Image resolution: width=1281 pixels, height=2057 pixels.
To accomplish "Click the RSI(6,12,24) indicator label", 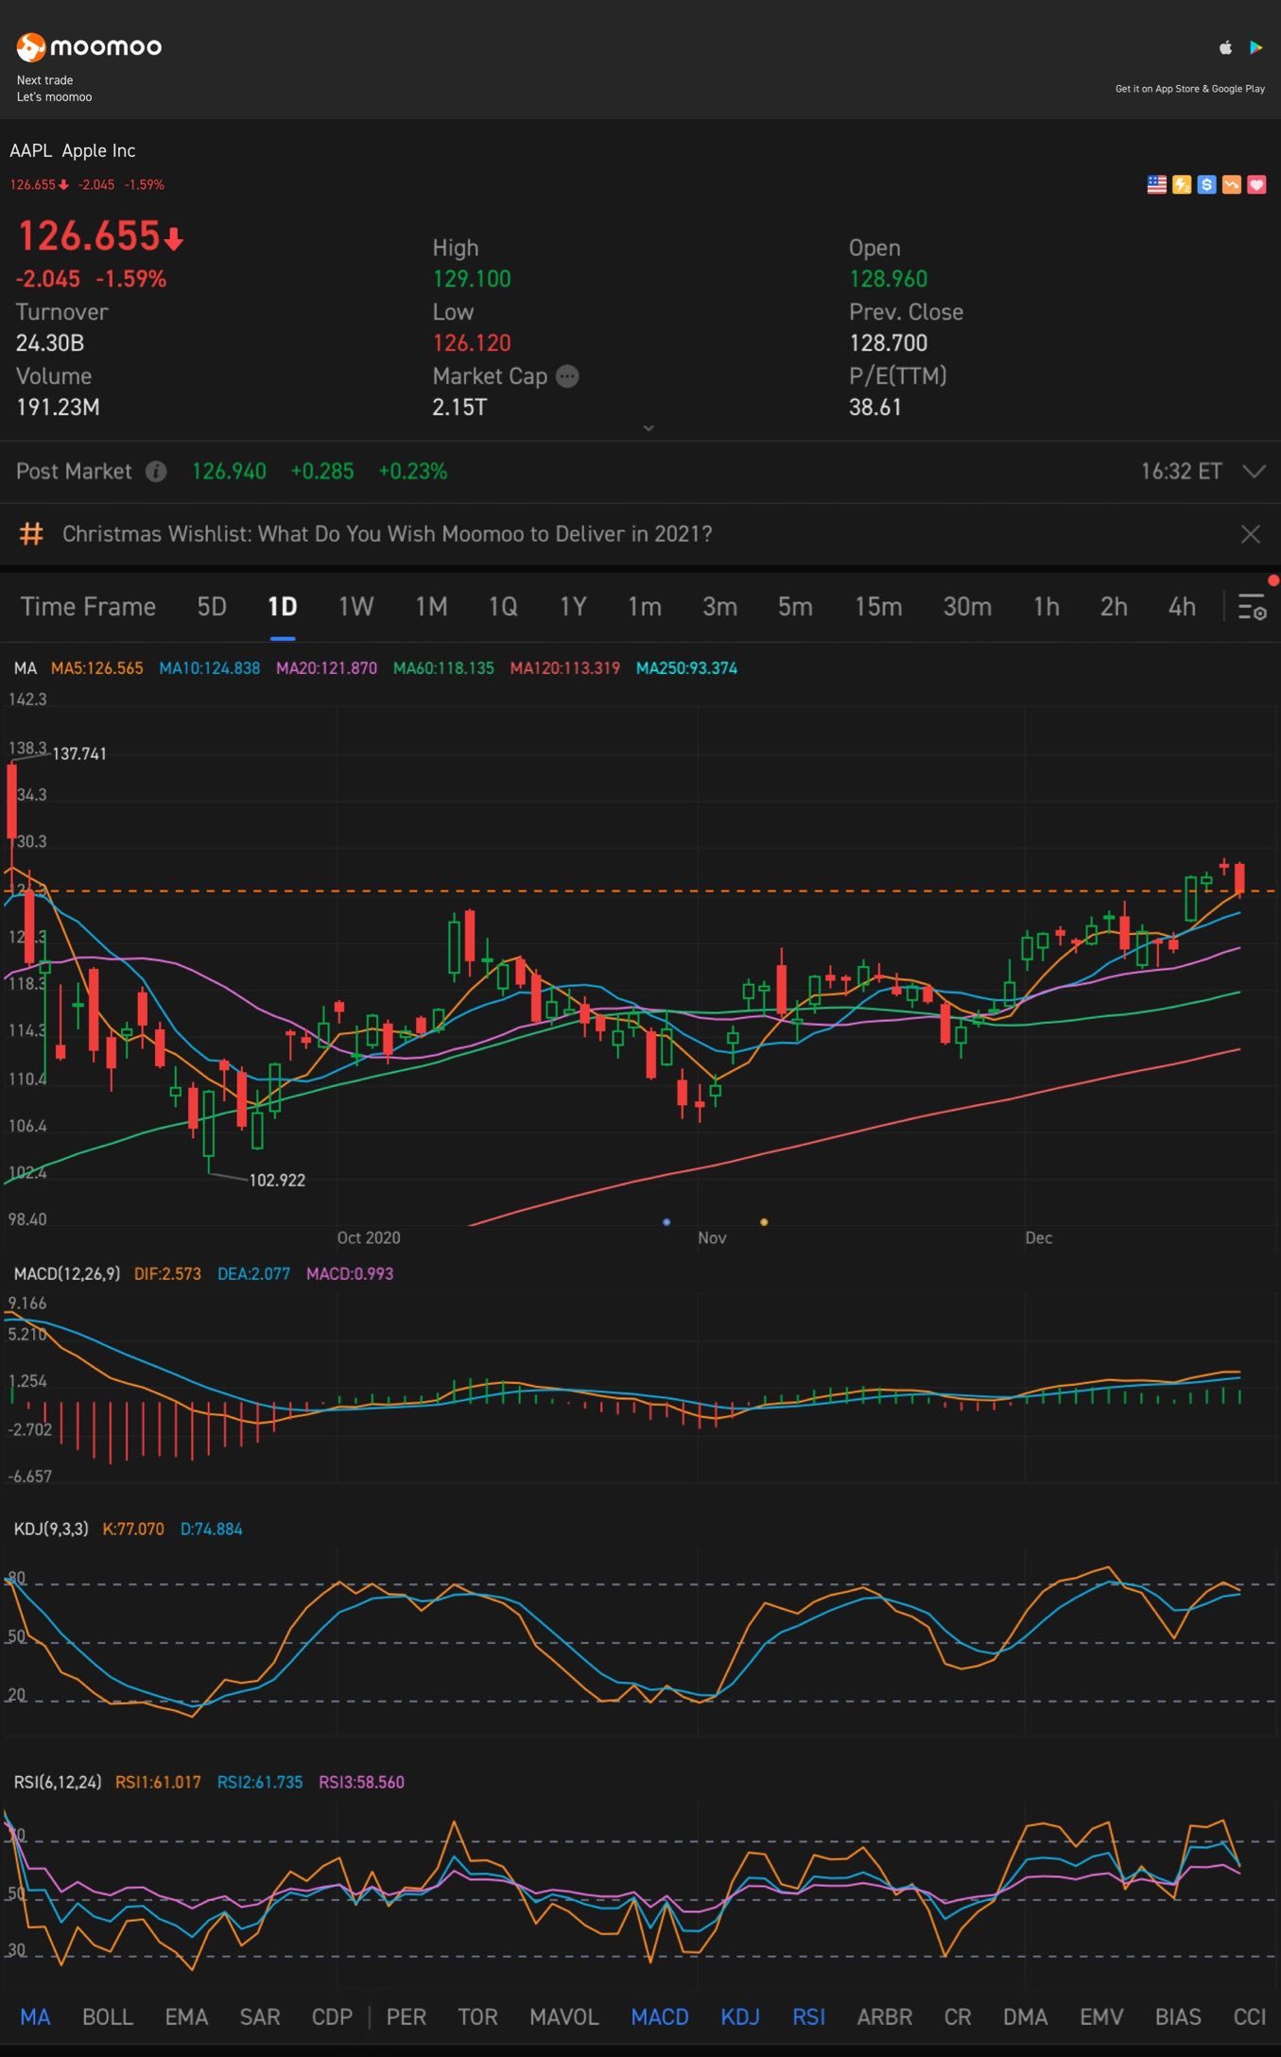I will pos(57,1782).
